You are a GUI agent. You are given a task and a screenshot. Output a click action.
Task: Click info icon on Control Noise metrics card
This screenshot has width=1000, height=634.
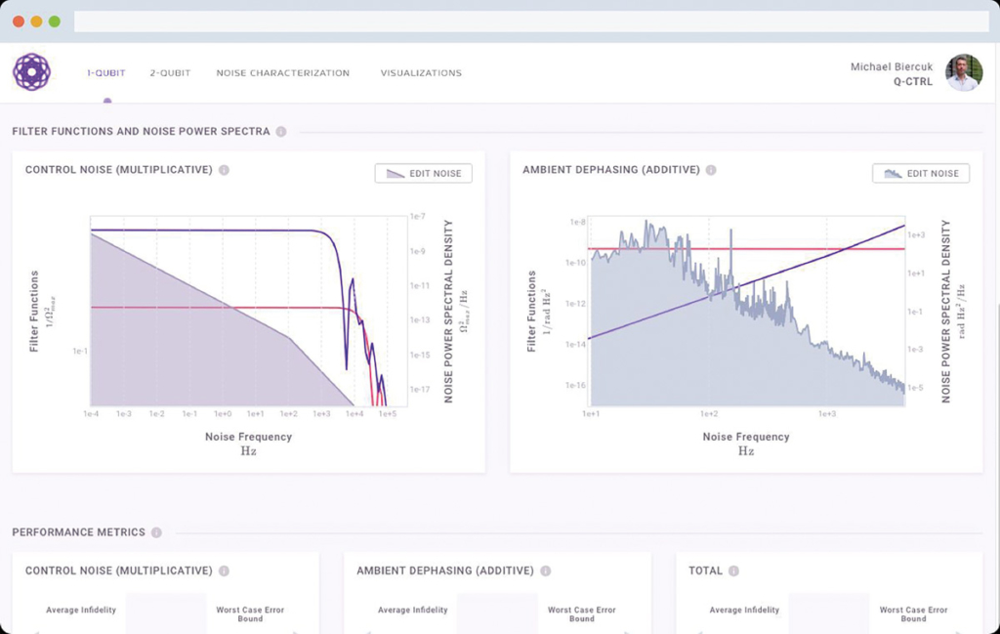point(224,571)
